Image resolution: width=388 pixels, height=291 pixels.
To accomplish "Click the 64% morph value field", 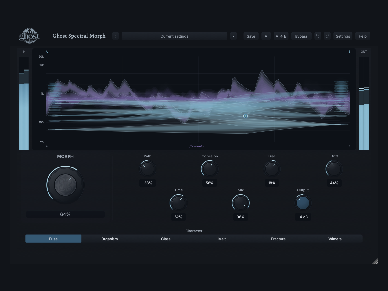I will [x=65, y=214].
